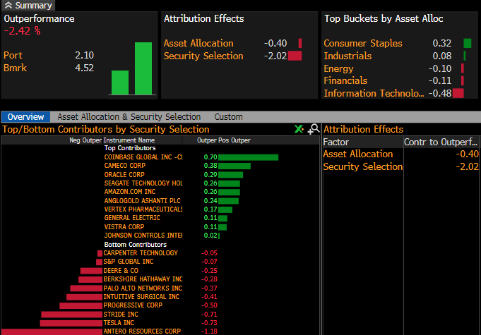Open the Custom tab

pos(228,117)
